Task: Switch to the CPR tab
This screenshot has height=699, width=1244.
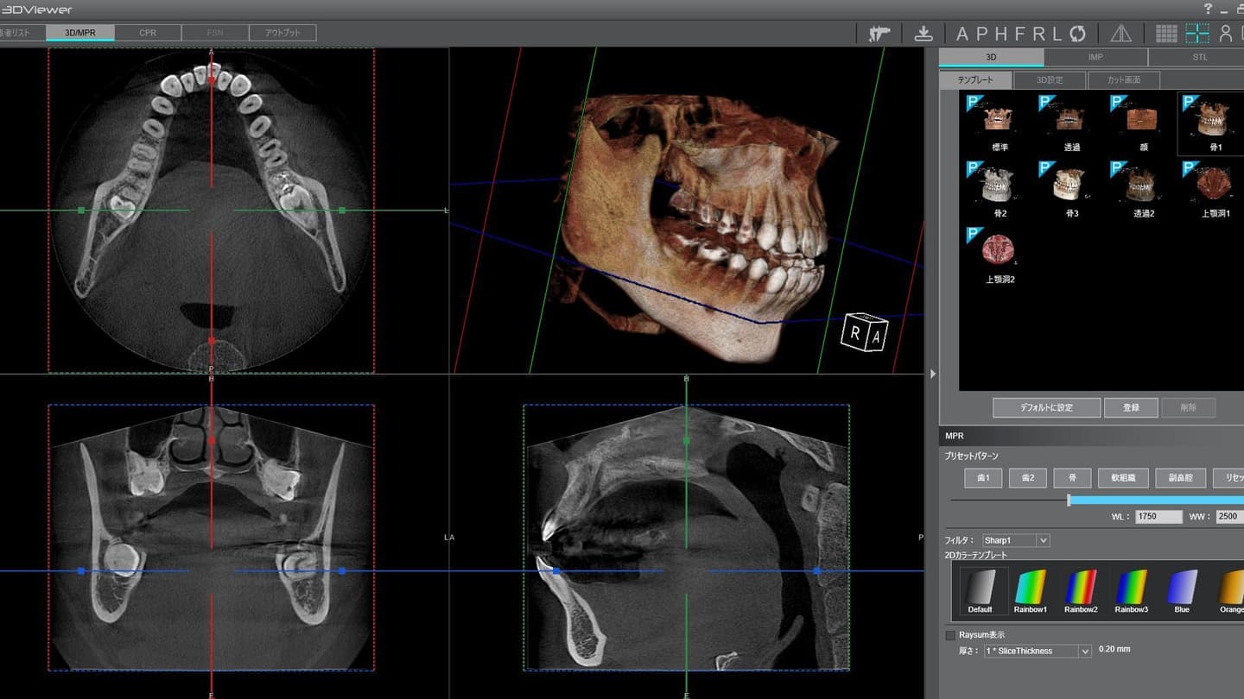Action: (148, 33)
